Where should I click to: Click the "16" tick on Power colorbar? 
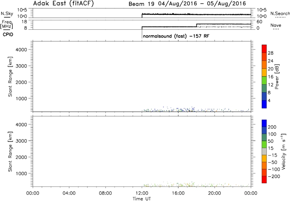click(x=270, y=77)
